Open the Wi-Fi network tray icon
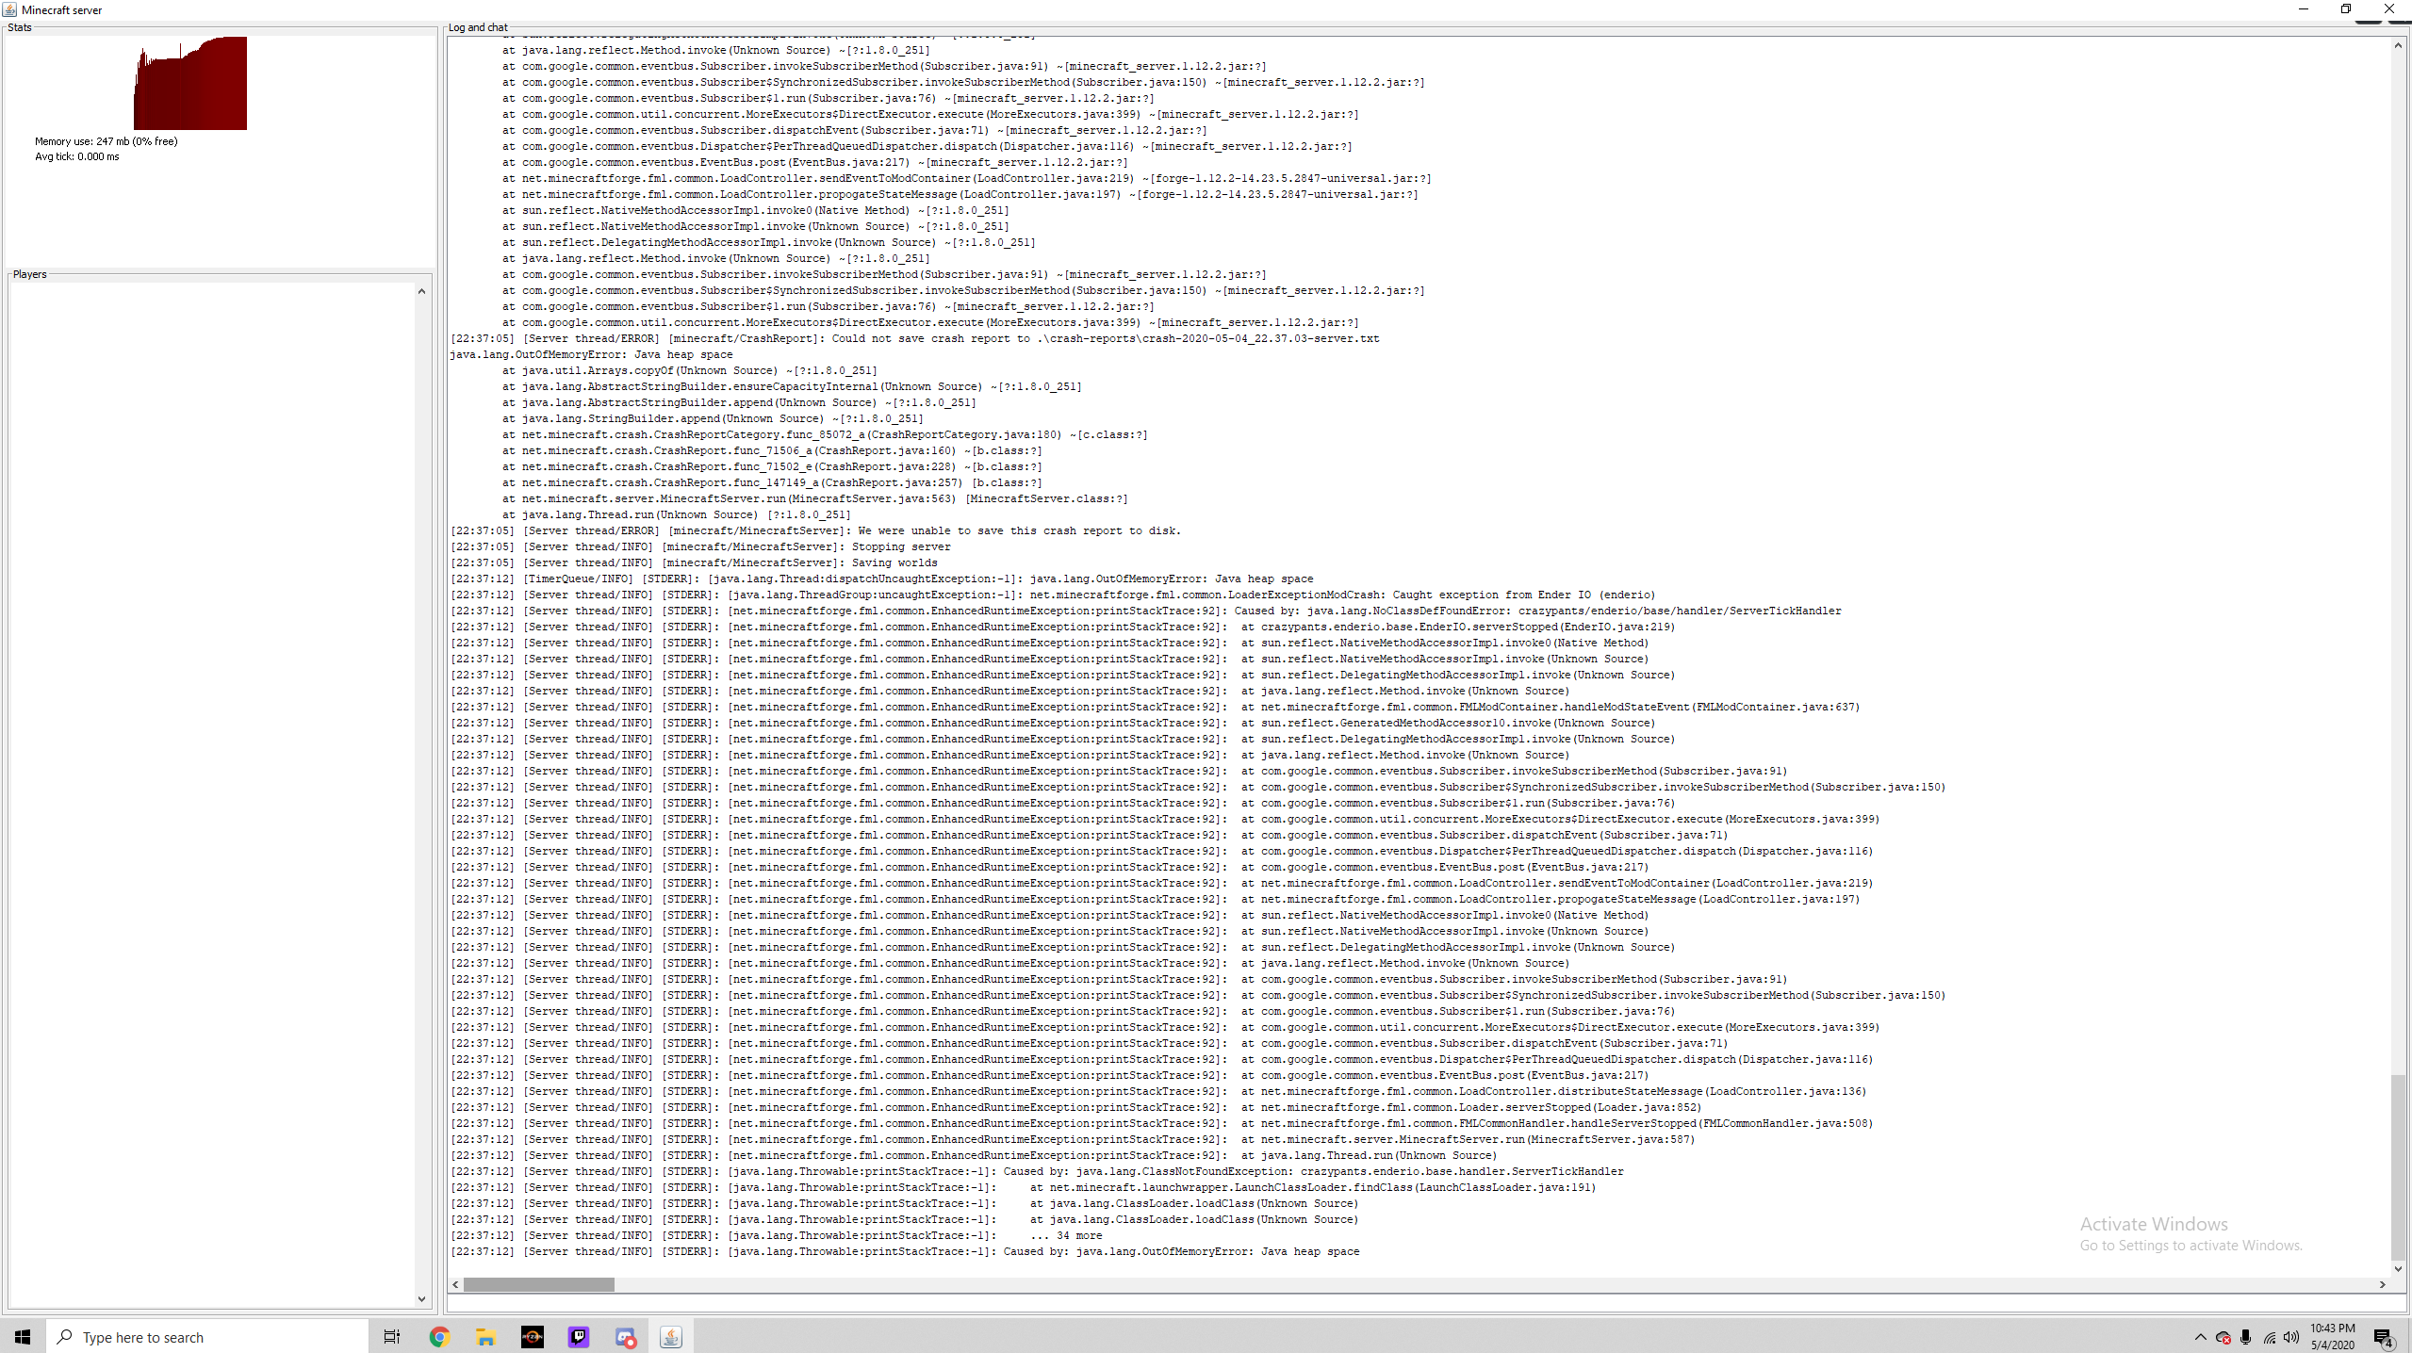Viewport: 2412px width, 1353px height. click(x=2270, y=1338)
